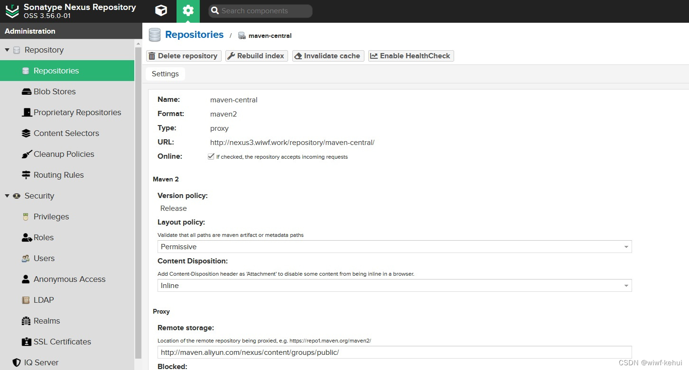The image size is (689, 370).
Task: Click the LDAP book icon
Action: tap(26, 300)
